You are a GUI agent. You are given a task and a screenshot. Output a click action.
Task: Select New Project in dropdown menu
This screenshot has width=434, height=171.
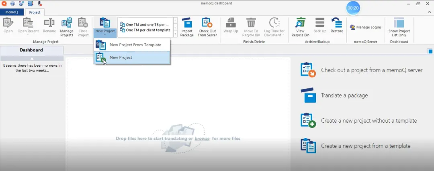point(121,58)
